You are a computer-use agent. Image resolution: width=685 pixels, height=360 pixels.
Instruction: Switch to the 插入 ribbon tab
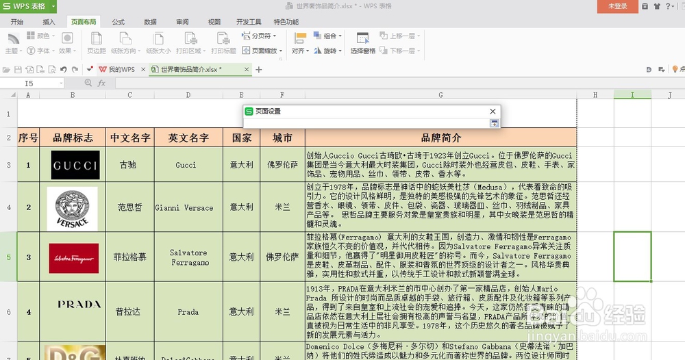[x=49, y=22]
